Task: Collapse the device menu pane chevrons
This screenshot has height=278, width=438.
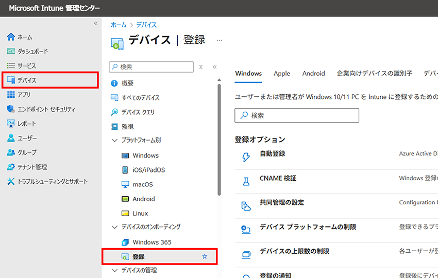Action: [214, 67]
